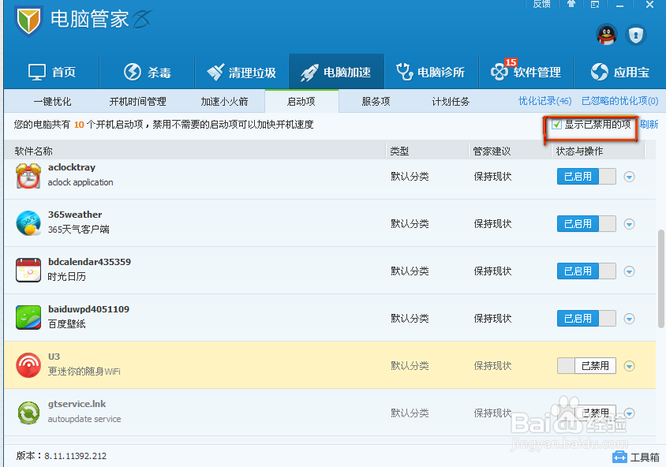Click 默认分类 in the aclocktray row
This screenshot has width=666, height=467.
click(410, 177)
